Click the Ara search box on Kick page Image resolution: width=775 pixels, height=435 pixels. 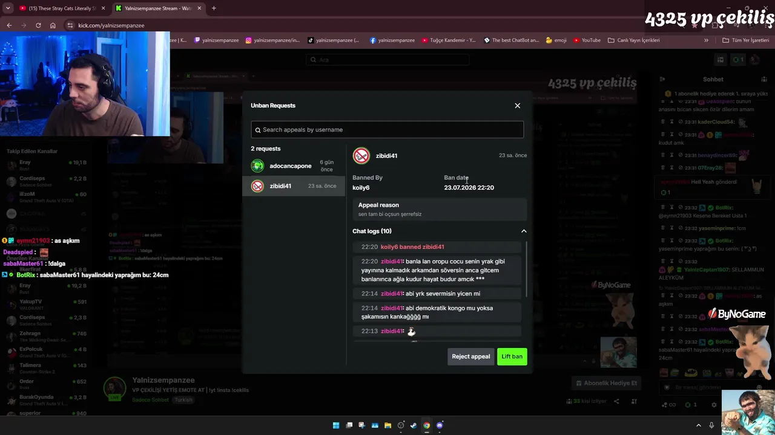tap(387, 60)
